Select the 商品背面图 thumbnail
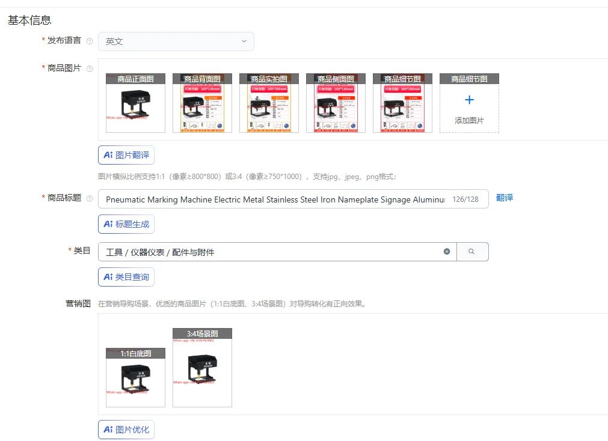Screen dimensions: 608x441 [x=202, y=103]
